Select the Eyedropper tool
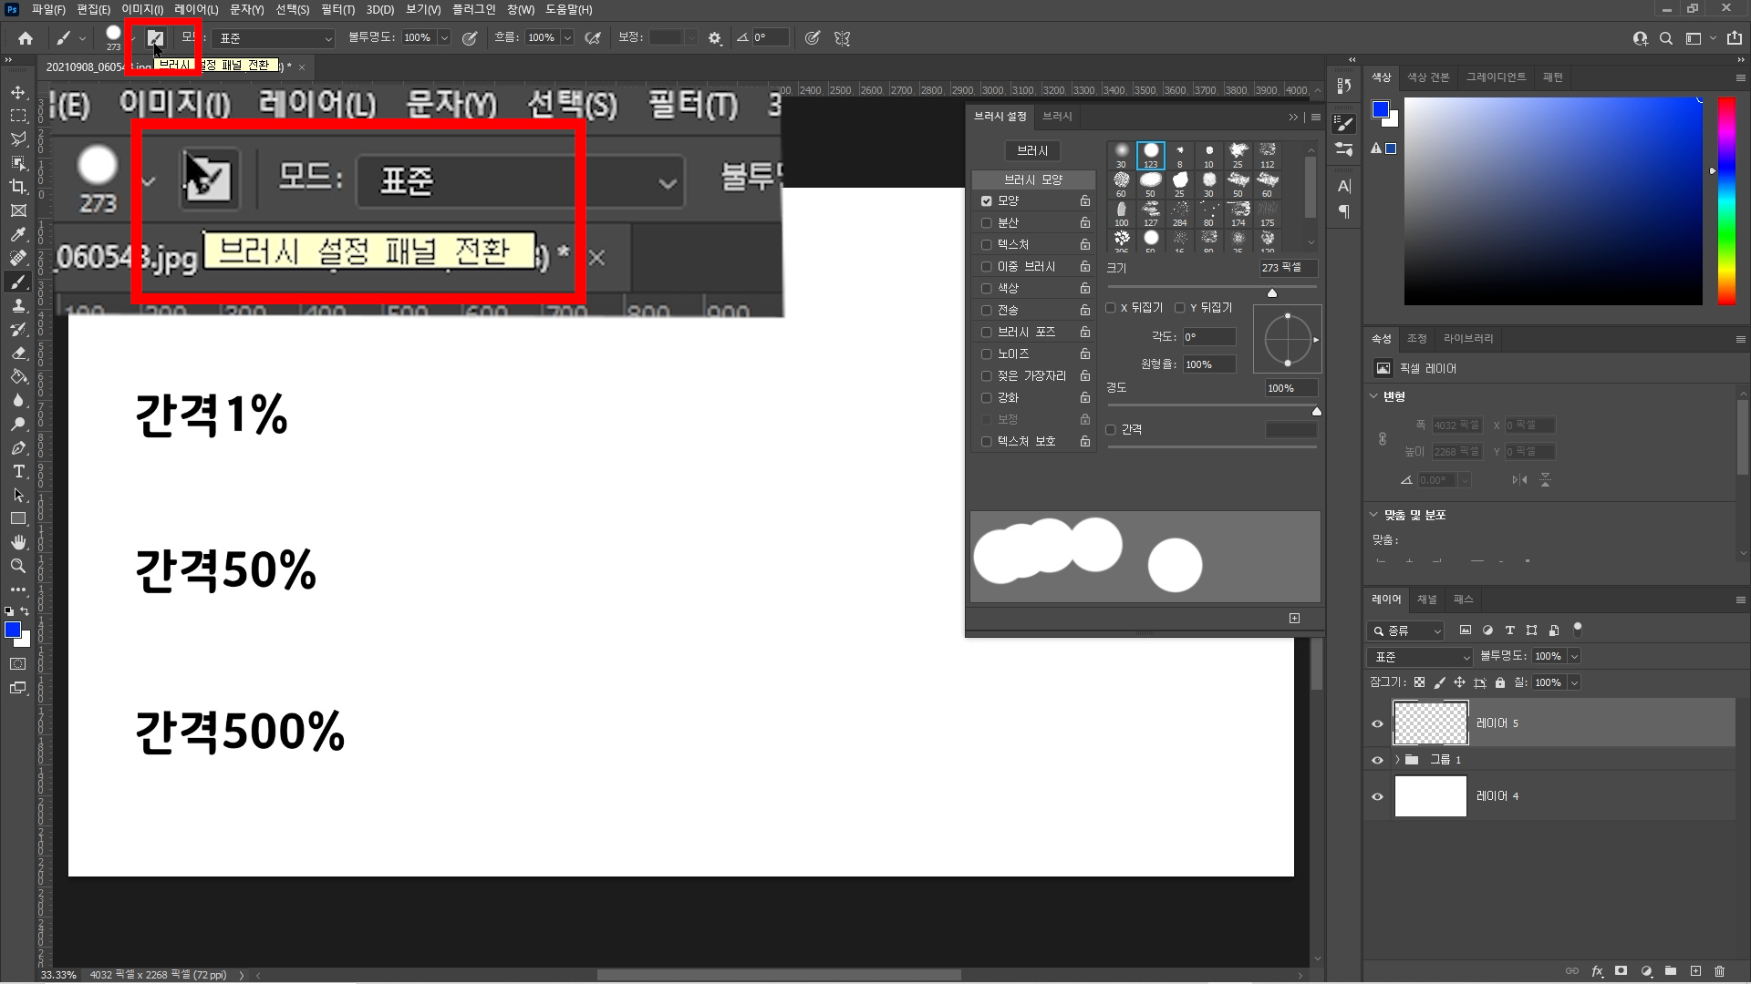The height and width of the screenshot is (984, 1751). [x=18, y=234]
